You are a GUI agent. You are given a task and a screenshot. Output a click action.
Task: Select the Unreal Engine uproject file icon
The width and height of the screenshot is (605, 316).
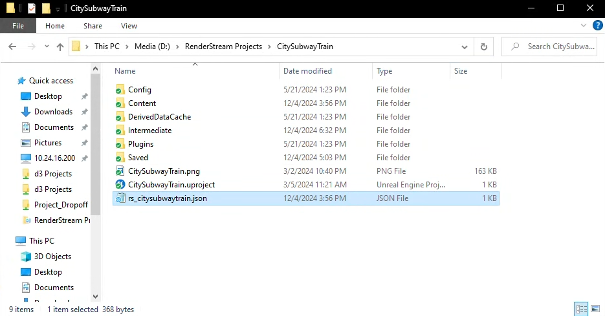[120, 185]
